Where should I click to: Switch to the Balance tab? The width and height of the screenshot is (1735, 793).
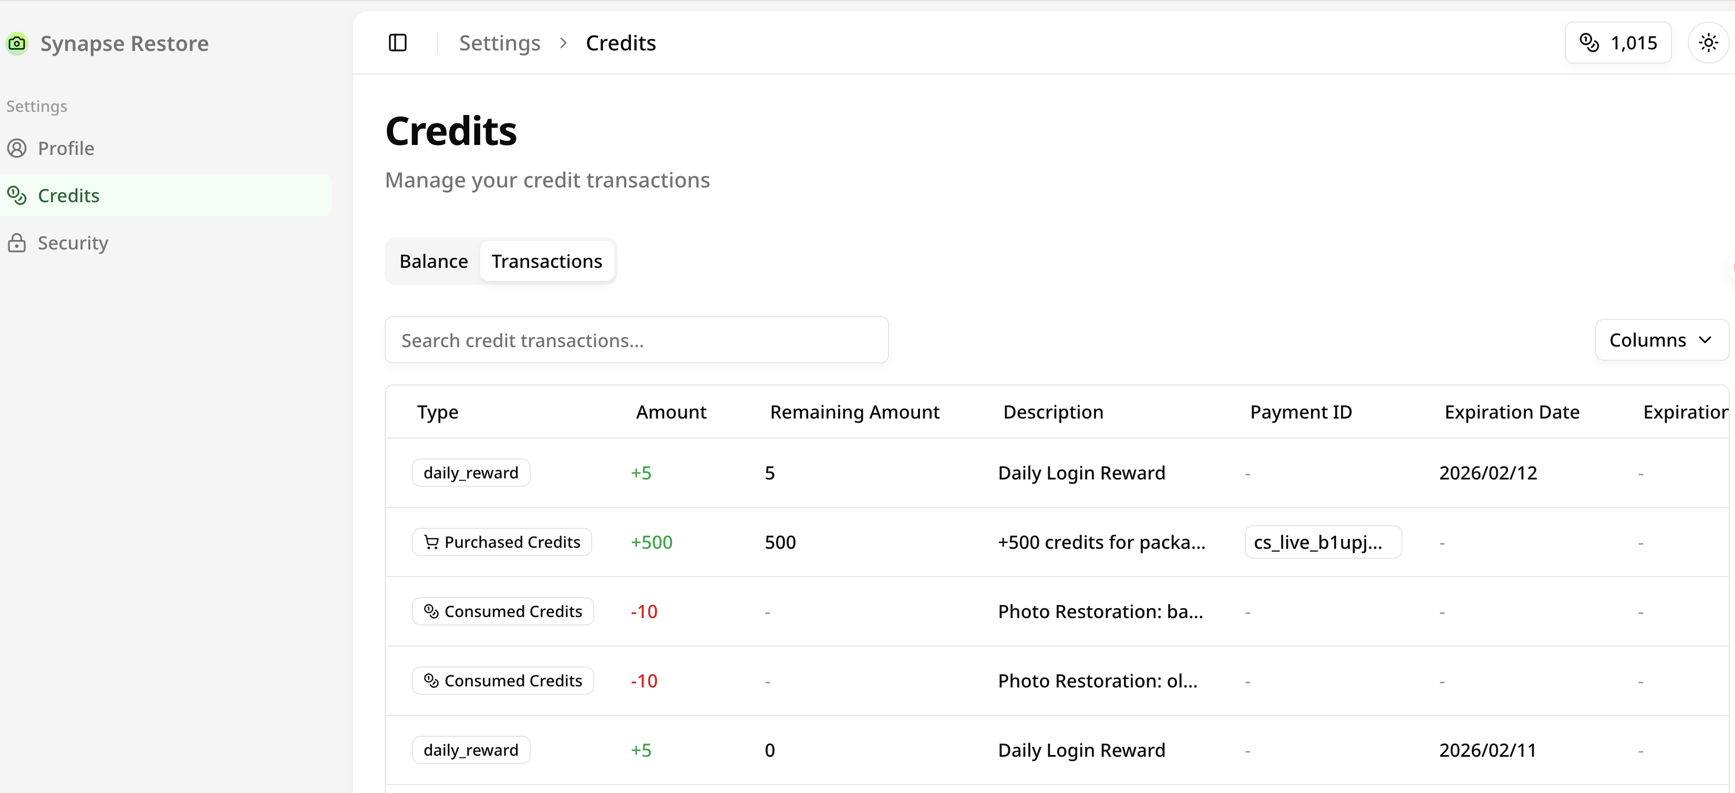click(x=433, y=261)
